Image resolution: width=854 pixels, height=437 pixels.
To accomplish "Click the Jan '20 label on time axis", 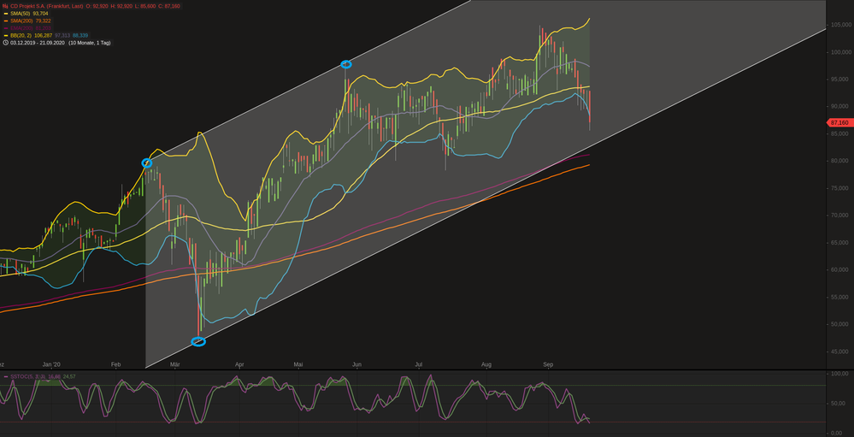I will tap(53, 364).
